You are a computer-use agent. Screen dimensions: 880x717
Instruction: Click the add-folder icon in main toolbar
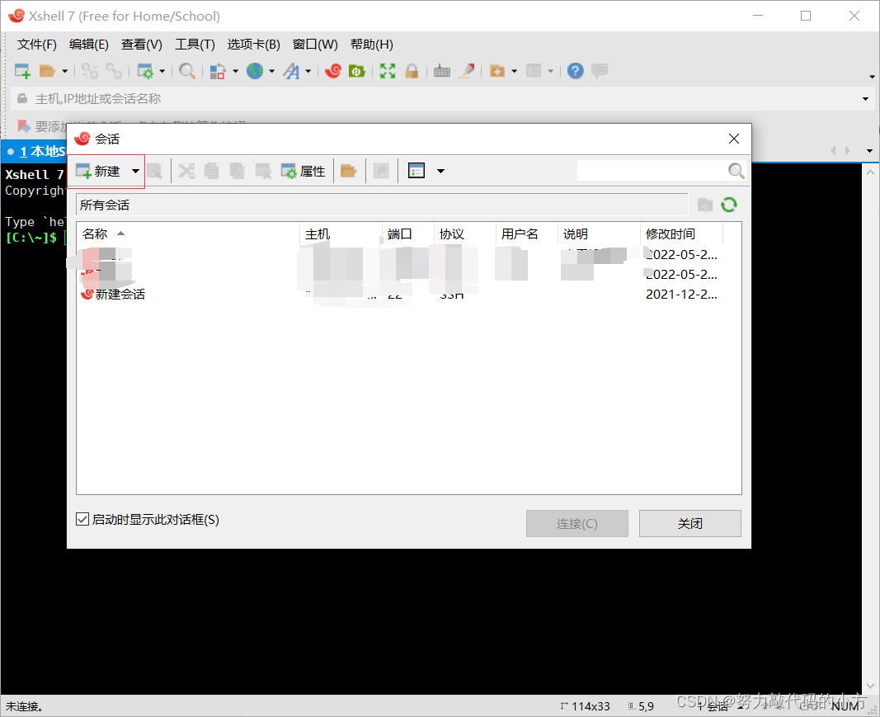[x=497, y=71]
